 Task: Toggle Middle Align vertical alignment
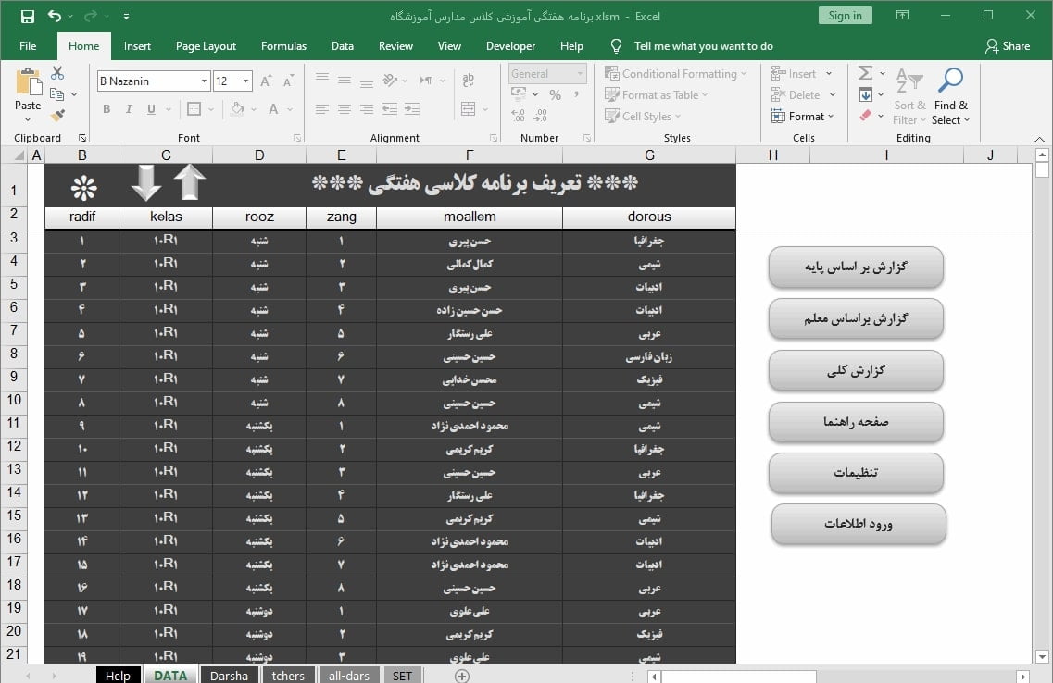pos(345,81)
